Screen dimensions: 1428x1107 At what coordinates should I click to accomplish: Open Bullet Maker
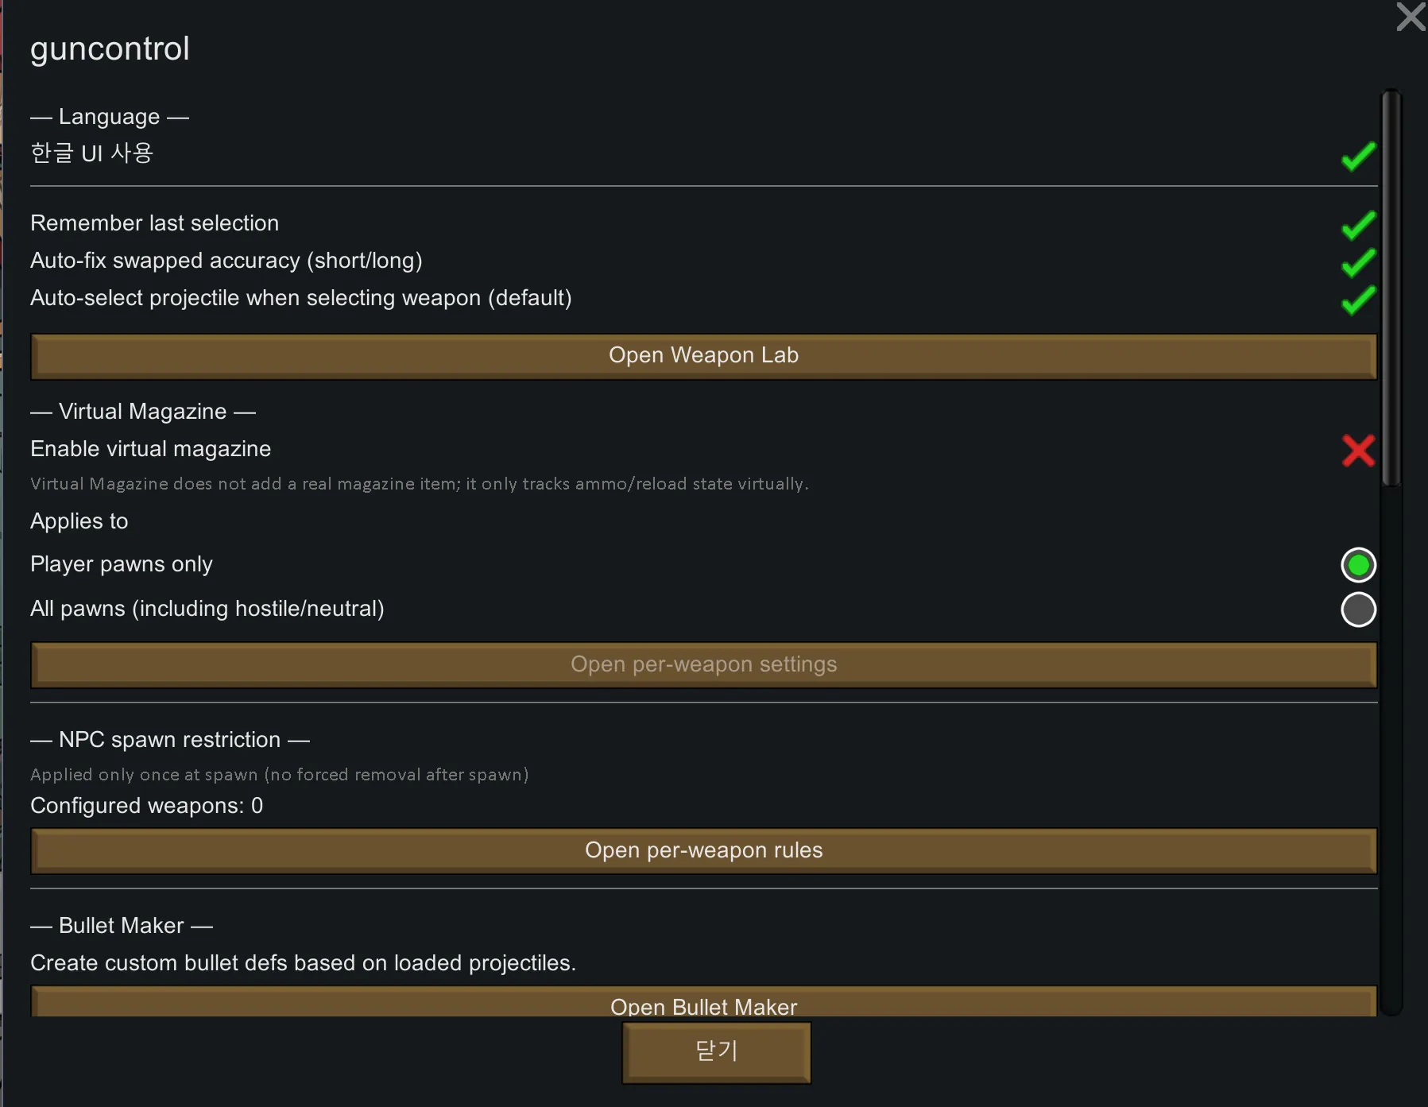pyautogui.click(x=703, y=1004)
